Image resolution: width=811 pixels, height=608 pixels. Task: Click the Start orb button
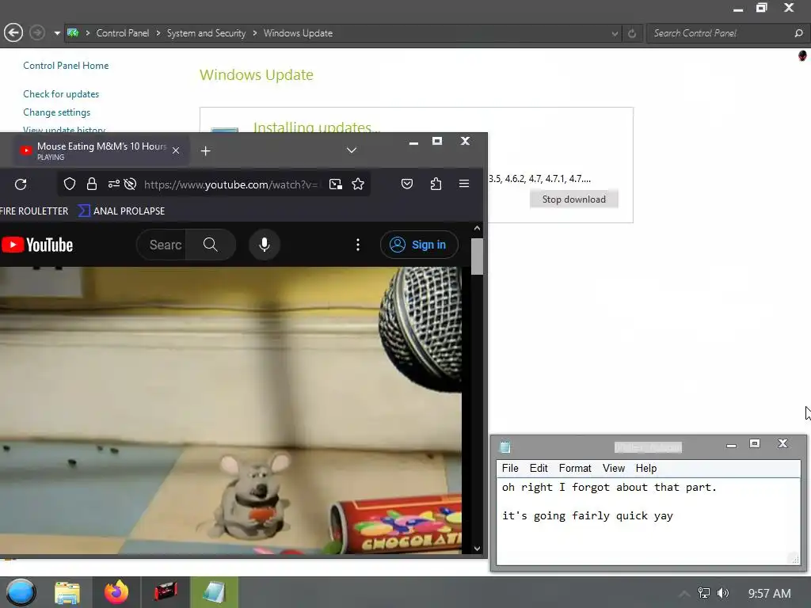click(21, 592)
